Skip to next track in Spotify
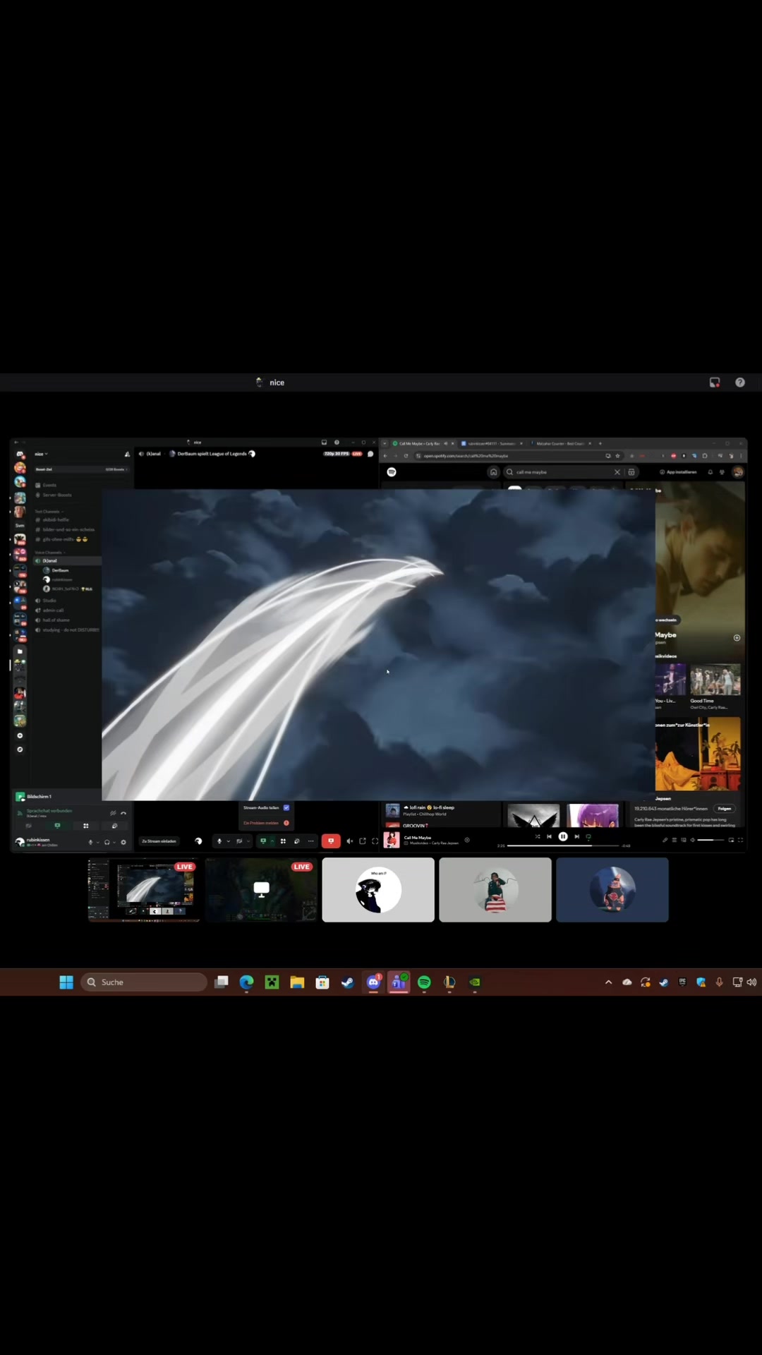 [576, 836]
